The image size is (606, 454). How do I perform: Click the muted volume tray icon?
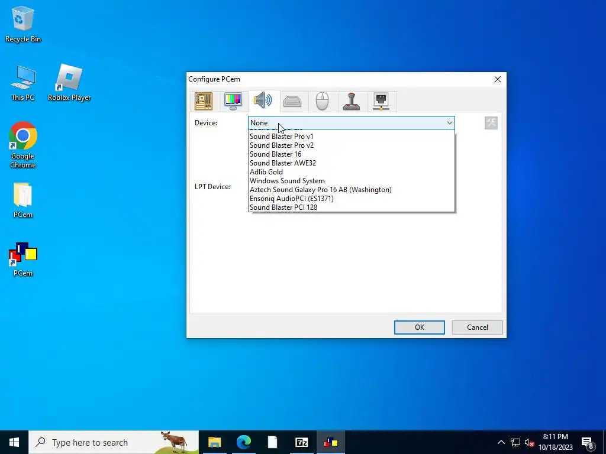[529, 442]
